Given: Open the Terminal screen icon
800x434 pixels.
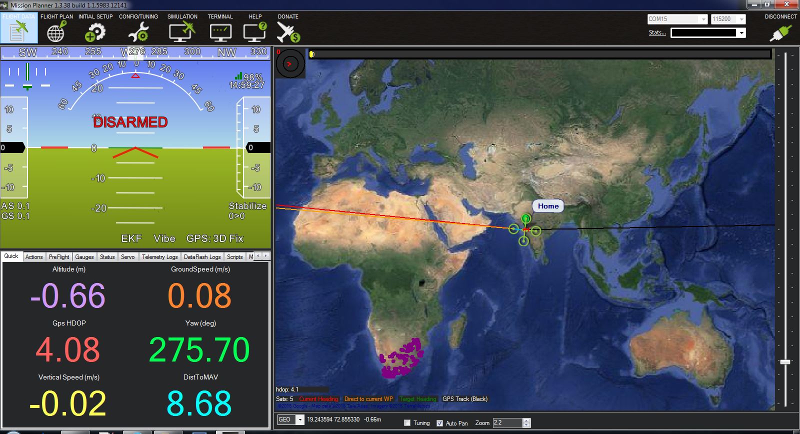Looking at the screenshot, I should [220, 32].
